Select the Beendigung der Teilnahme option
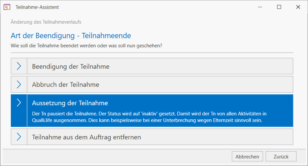Viewport: 308px width, 166px height. (x=152, y=66)
